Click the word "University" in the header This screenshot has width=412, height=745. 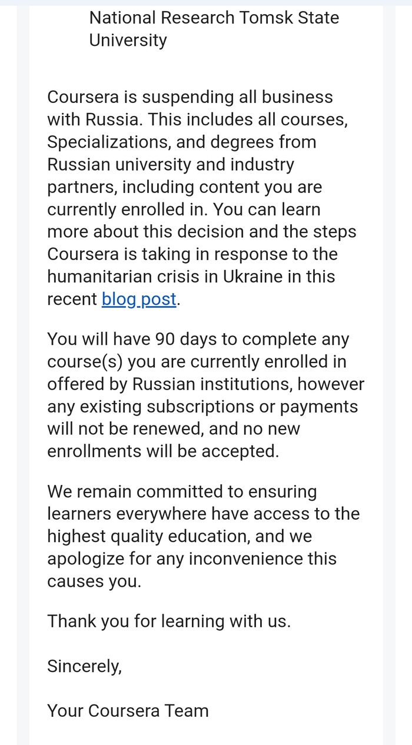click(x=128, y=40)
